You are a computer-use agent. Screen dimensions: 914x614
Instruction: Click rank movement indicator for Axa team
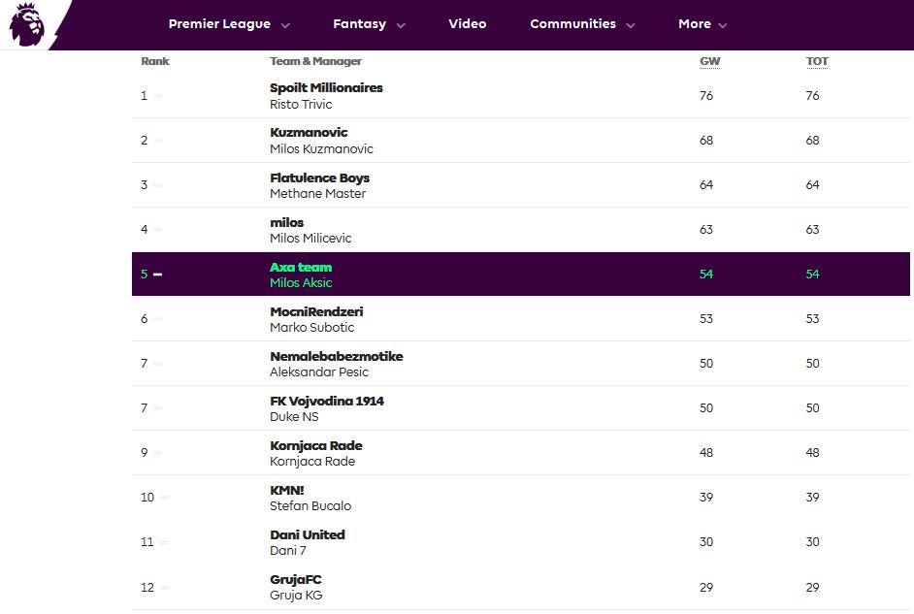[x=157, y=275]
